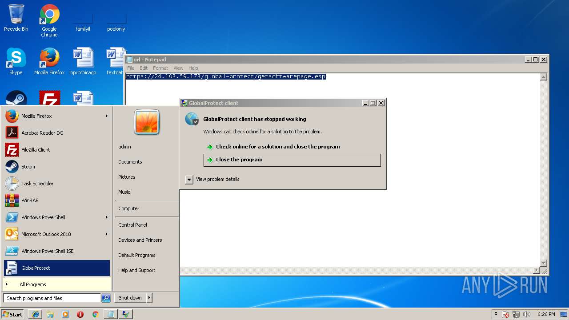This screenshot has width=569, height=320.
Task: Open Default Programs from the Start menu
Action: click(x=137, y=255)
